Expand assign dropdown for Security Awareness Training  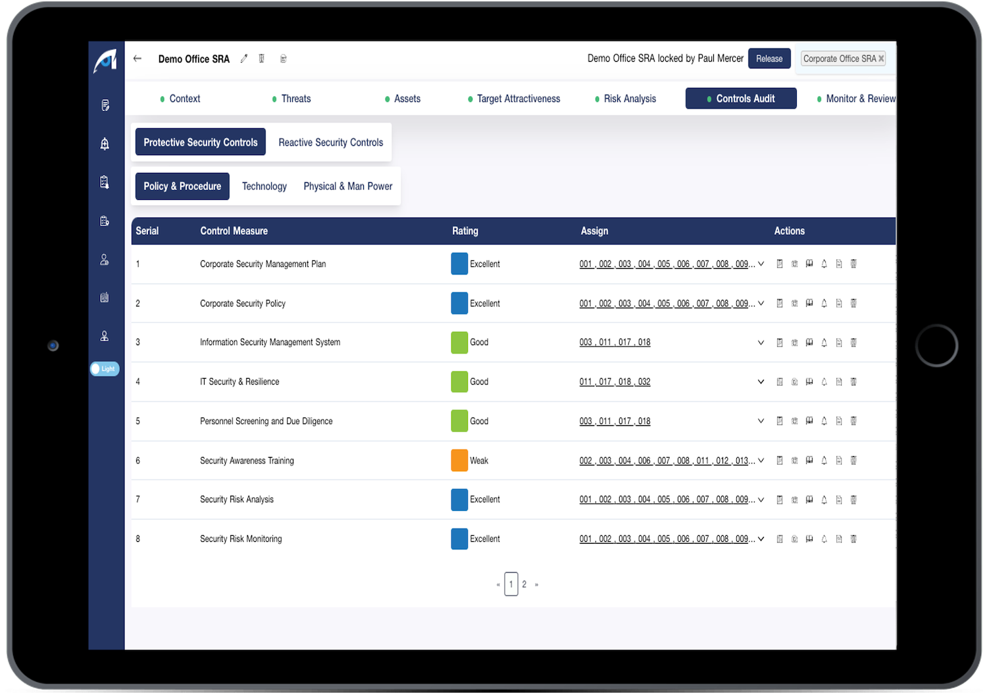pos(761,460)
